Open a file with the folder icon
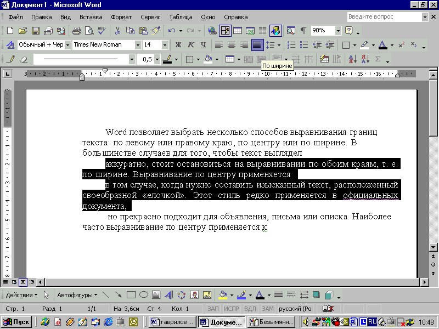This screenshot has height=329, width=439. point(22,31)
